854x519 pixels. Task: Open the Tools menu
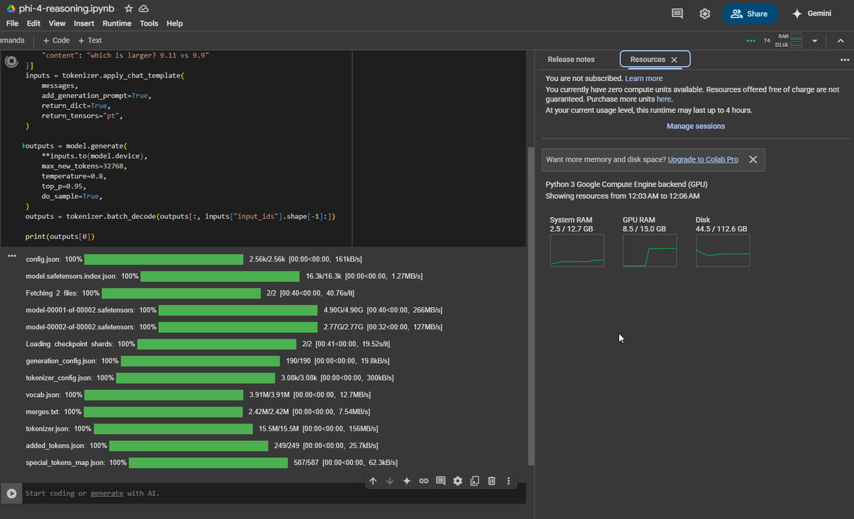click(149, 23)
